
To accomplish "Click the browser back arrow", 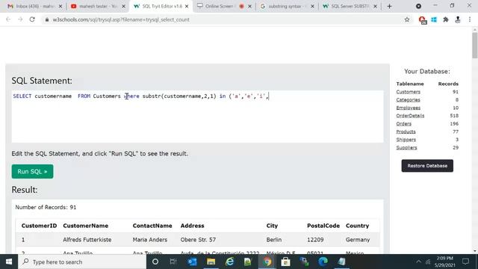I will [8, 19].
